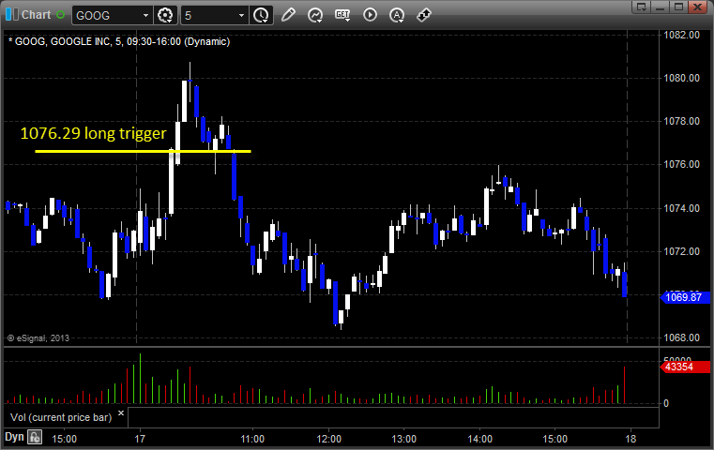
Task: Close the Vol study panel with X
Action: click(x=121, y=413)
